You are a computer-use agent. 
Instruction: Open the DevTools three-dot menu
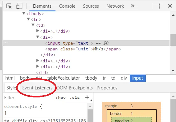point(159,6)
